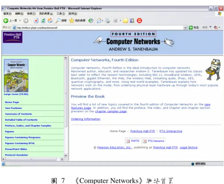
Task: Open the Edit menu
Action: click(x=19, y=14)
